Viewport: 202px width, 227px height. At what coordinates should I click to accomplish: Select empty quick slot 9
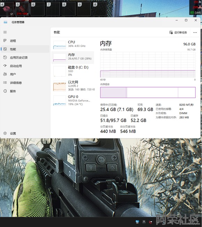click(x=84, y=9)
